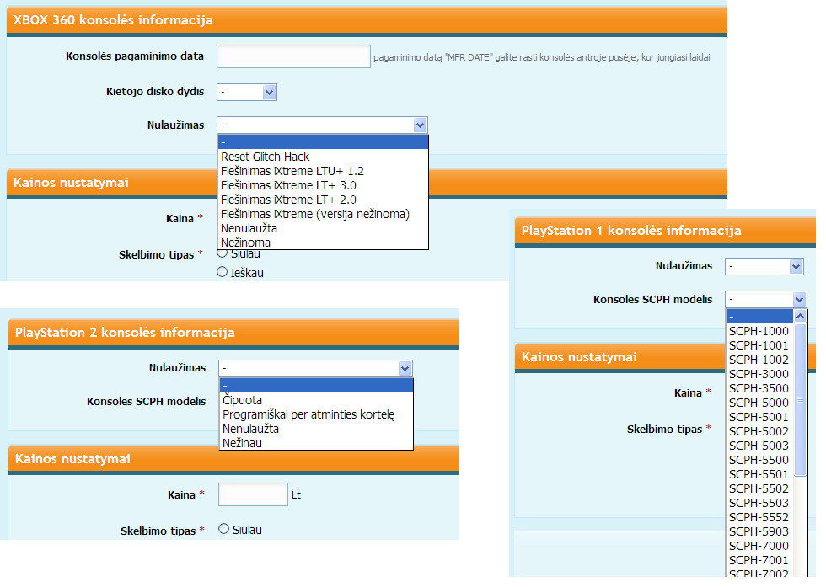The image size is (826, 587).
Task: Select SCPH-5000 model
Action: pyautogui.click(x=759, y=403)
